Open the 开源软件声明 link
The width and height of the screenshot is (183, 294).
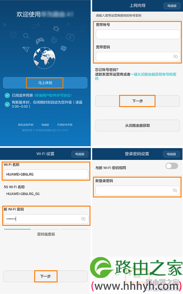[x=65, y=125]
